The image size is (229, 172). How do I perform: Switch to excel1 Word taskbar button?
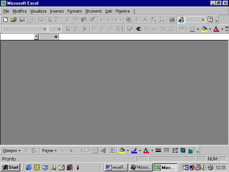coord(116,167)
